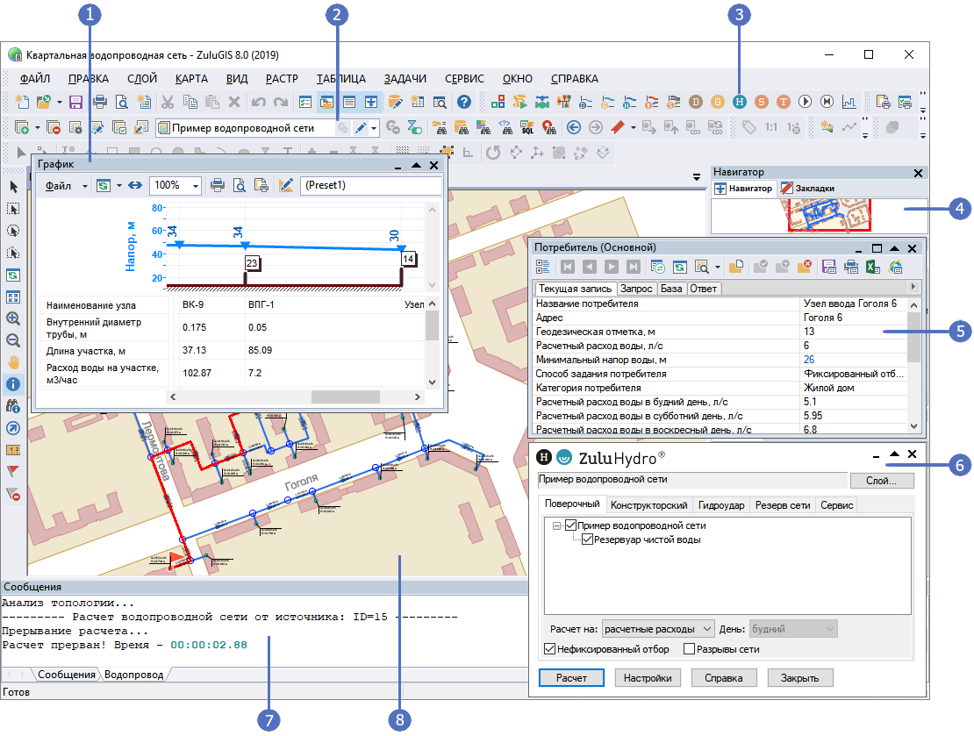Click the Save icon in main toolbar
Viewport: 974px width, 736px height.
pyautogui.click(x=75, y=102)
